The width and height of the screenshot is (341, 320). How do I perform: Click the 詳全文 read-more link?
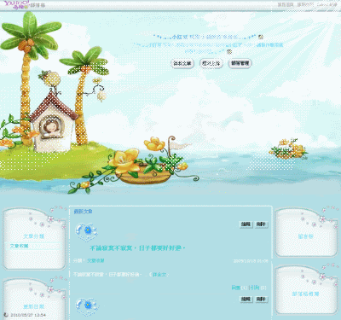(159, 275)
